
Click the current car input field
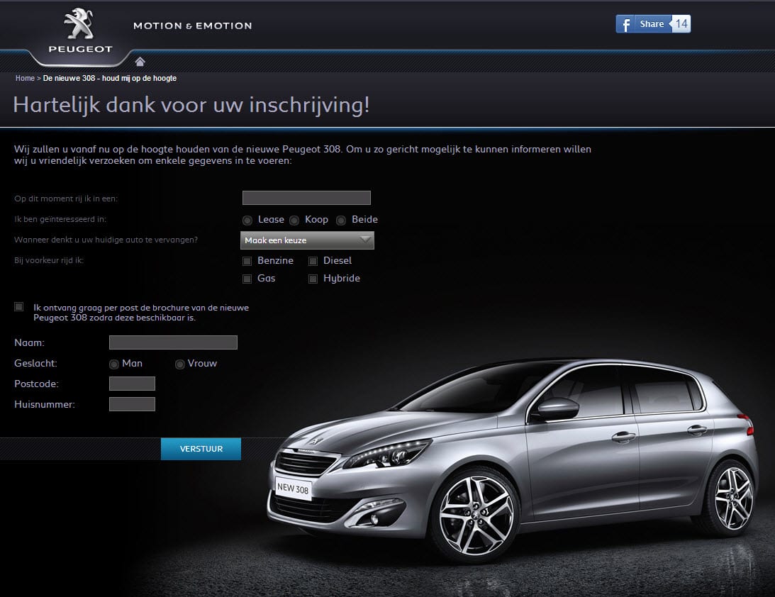(x=306, y=198)
